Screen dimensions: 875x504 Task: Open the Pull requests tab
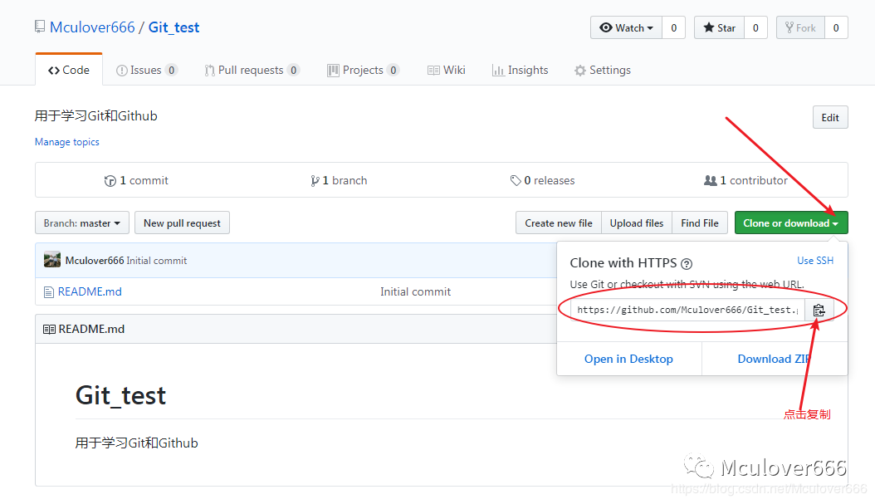coord(252,70)
